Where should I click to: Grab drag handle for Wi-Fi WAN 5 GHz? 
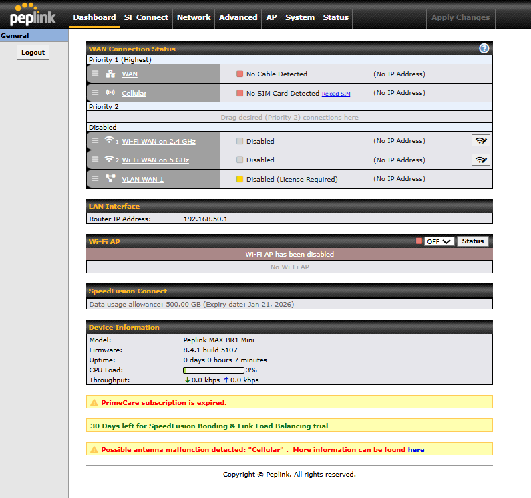click(x=95, y=159)
